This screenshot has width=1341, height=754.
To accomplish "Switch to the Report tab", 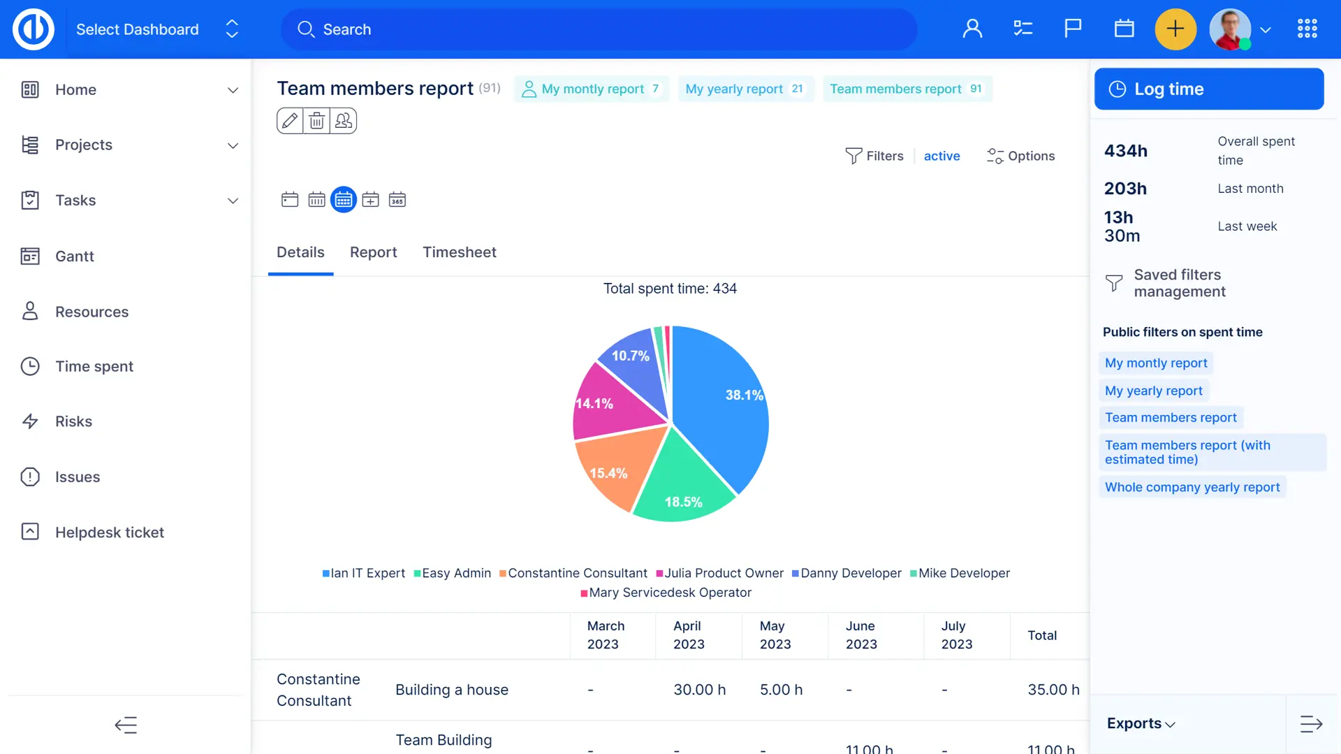I will point(373,252).
